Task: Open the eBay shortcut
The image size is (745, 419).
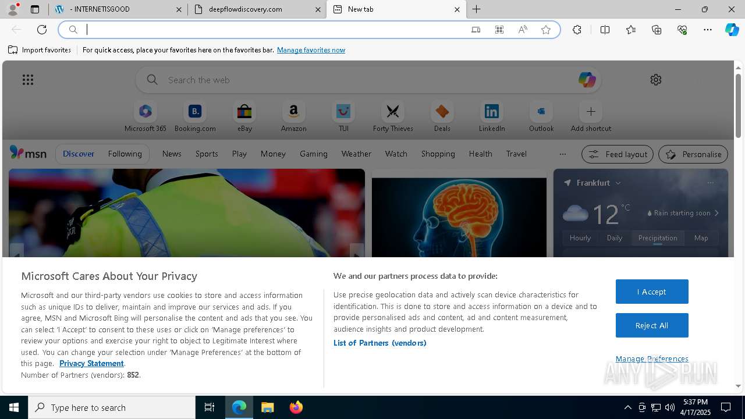Action: (x=244, y=117)
